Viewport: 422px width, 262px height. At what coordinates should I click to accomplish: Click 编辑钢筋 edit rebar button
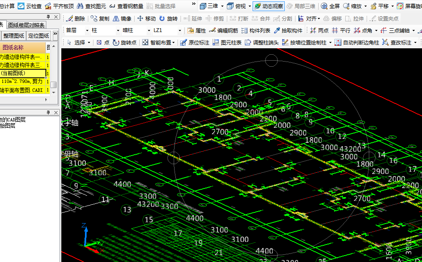tap(223, 31)
